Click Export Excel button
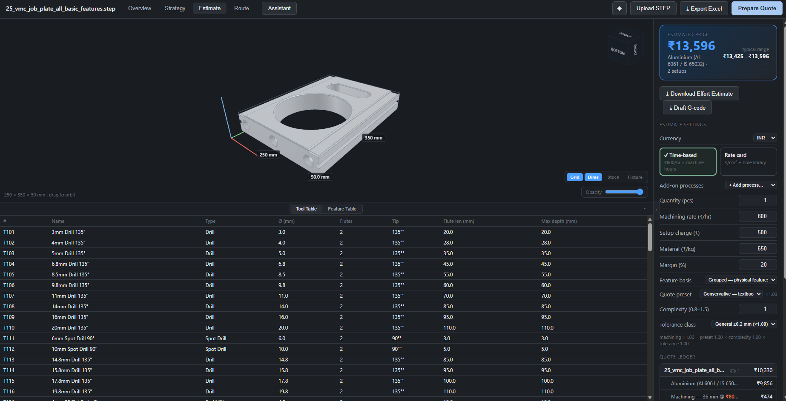 coord(704,9)
